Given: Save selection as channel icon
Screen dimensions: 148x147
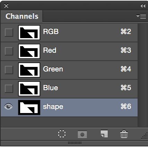Looking at the screenshot, I should click(82, 134).
